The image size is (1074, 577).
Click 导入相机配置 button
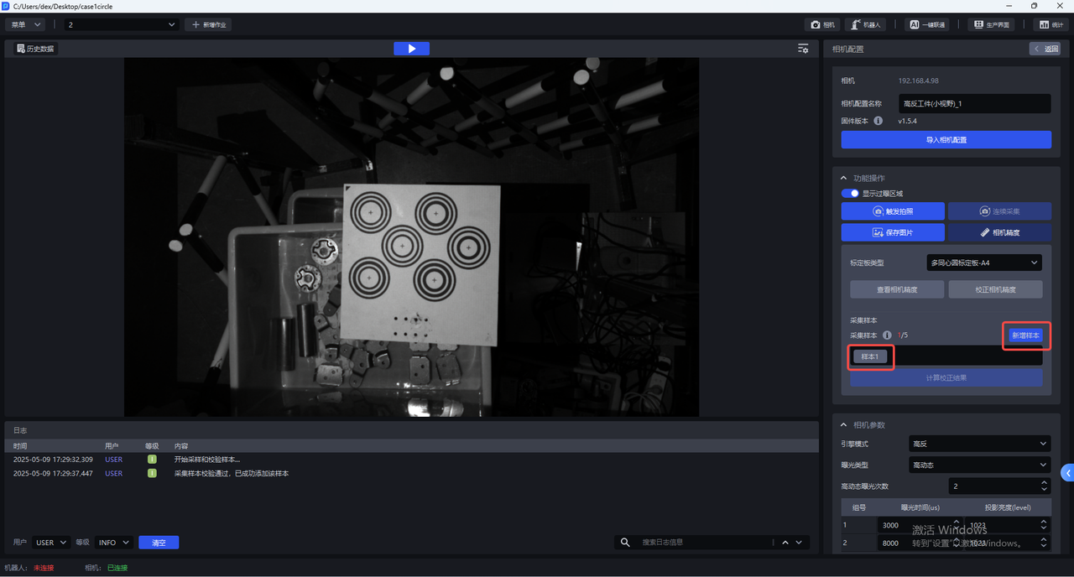(x=946, y=140)
